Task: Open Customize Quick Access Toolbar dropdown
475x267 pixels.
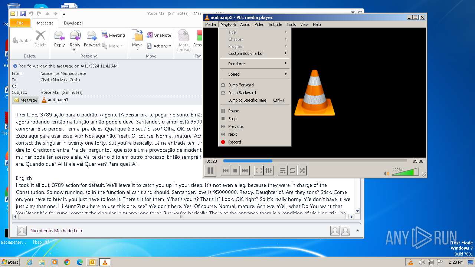Action: coord(64,14)
